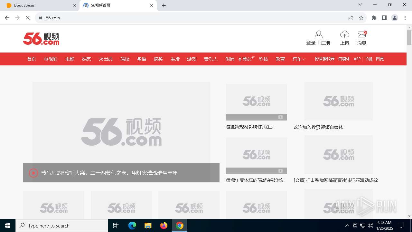Click the 这些新规将影响你我生活 title
Screen dimensions: 412x232
coord(251,127)
